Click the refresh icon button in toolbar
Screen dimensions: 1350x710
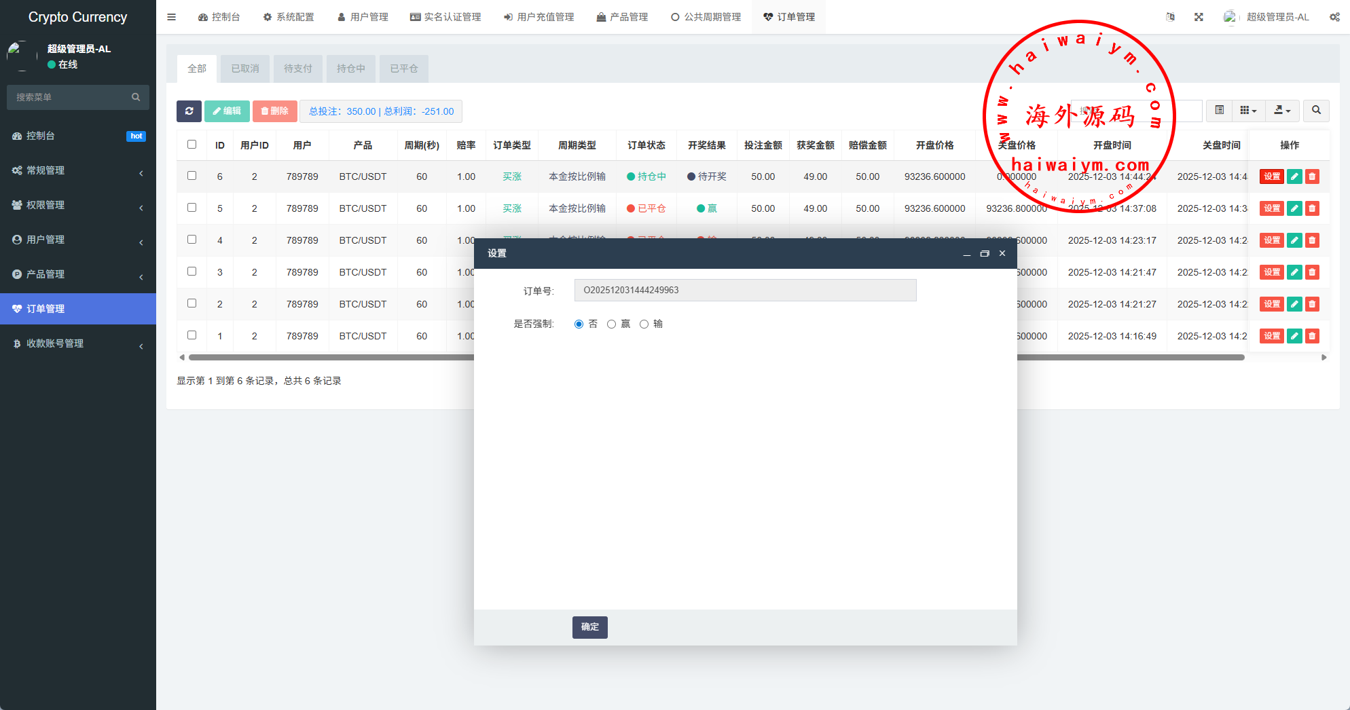click(x=189, y=111)
